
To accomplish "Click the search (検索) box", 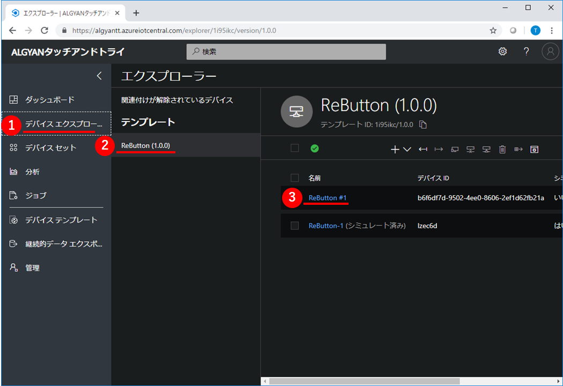I will pos(286,51).
